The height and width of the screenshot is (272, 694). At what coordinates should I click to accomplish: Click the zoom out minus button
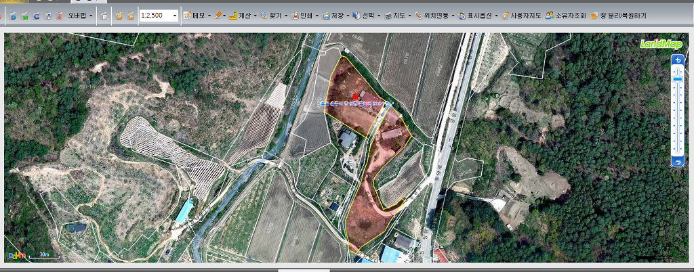click(x=677, y=161)
